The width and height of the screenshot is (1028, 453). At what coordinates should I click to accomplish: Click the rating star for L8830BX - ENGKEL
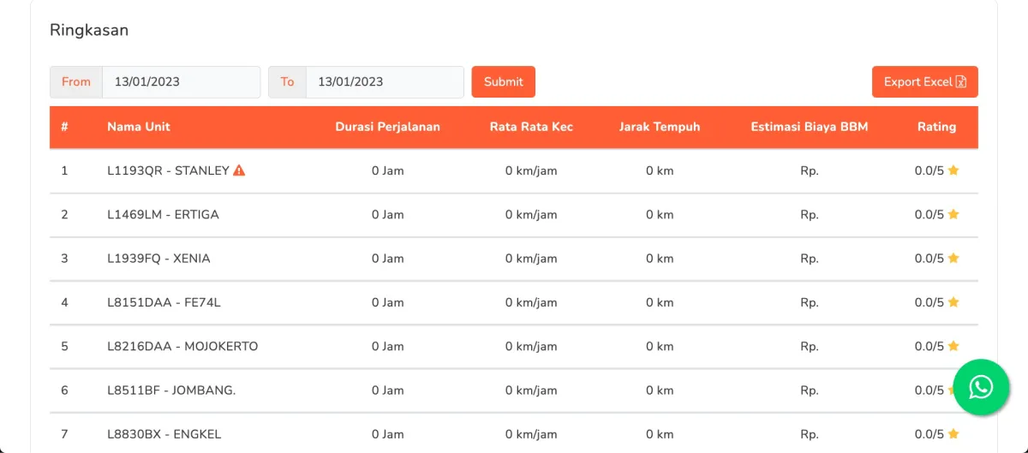pos(953,434)
